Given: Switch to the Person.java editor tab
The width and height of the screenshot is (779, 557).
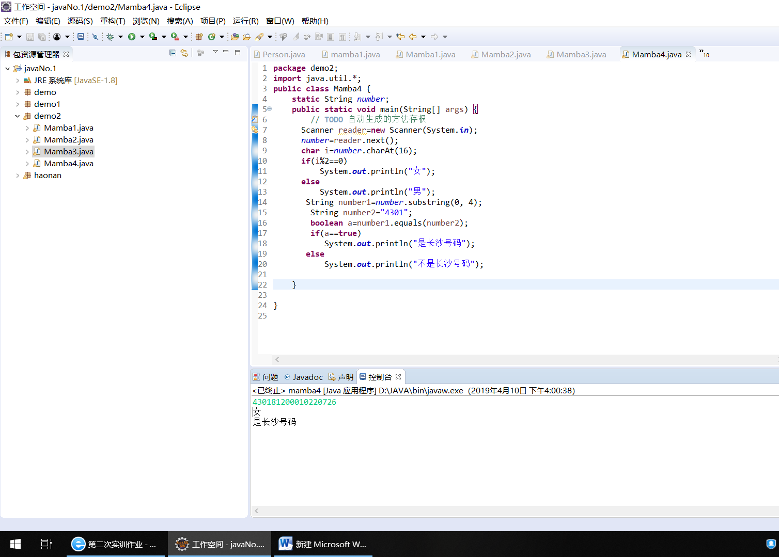Looking at the screenshot, I should coord(279,54).
